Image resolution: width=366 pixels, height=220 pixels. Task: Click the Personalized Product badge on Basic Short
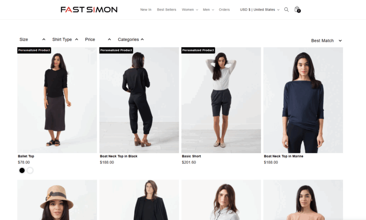click(198, 50)
